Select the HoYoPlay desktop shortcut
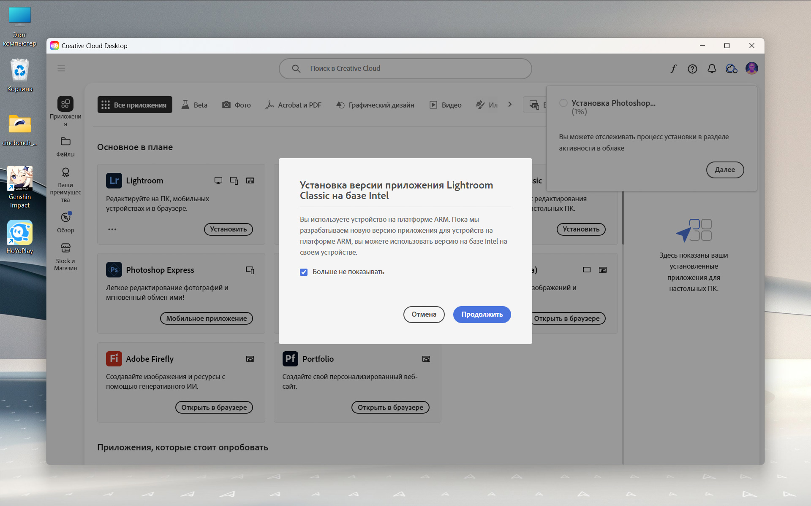Image resolution: width=811 pixels, height=506 pixels. coord(20,237)
